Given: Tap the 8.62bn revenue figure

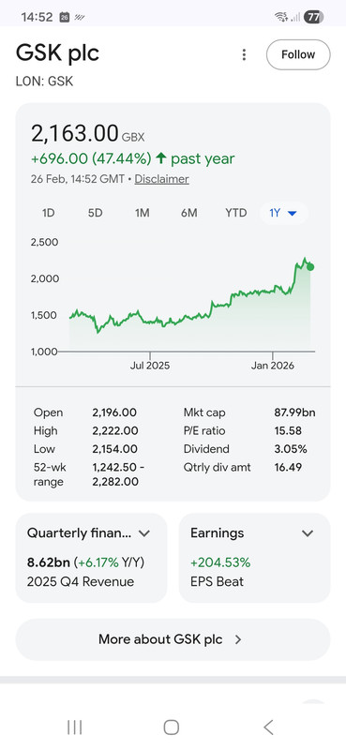Looking at the screenshot, I should point(49,562).
